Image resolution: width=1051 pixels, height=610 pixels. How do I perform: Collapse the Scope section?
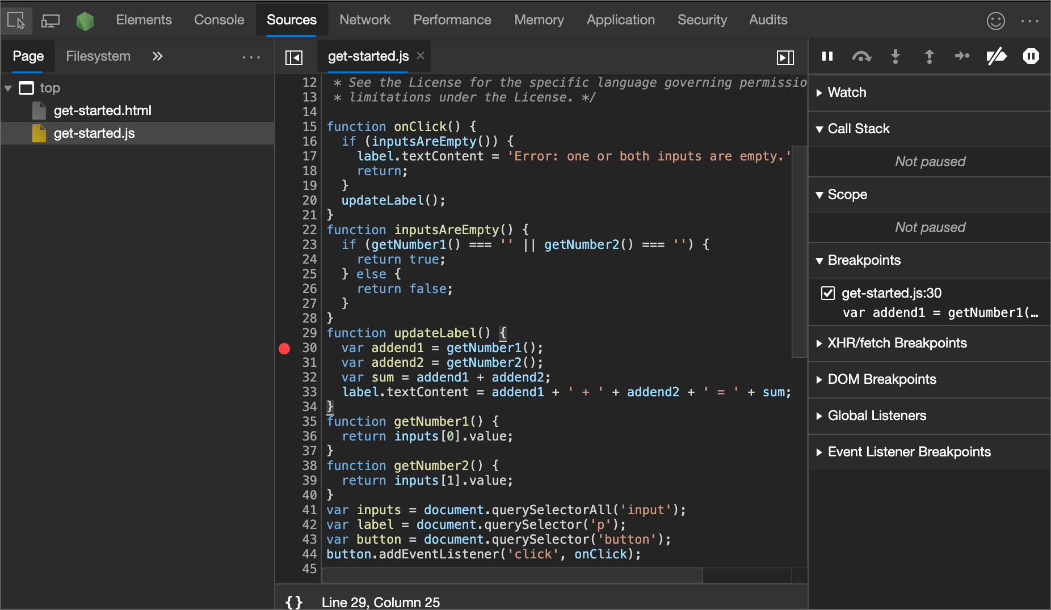click(x=819, y=195)
